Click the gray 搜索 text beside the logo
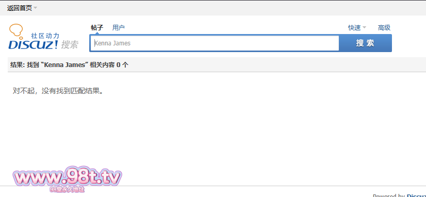 pos(70,44)
